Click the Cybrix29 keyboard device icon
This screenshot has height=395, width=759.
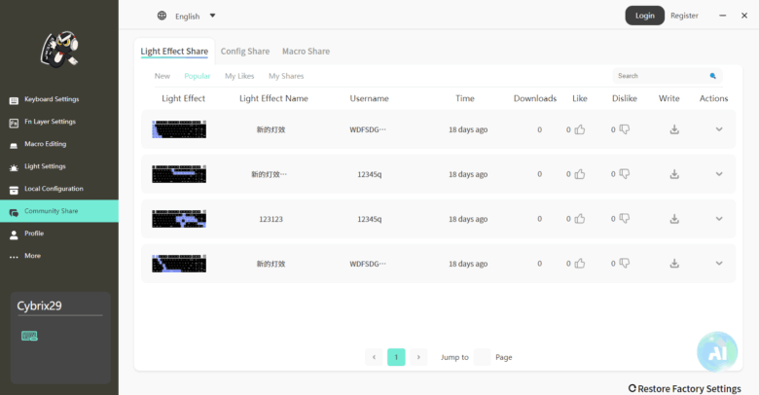[29, 336]
